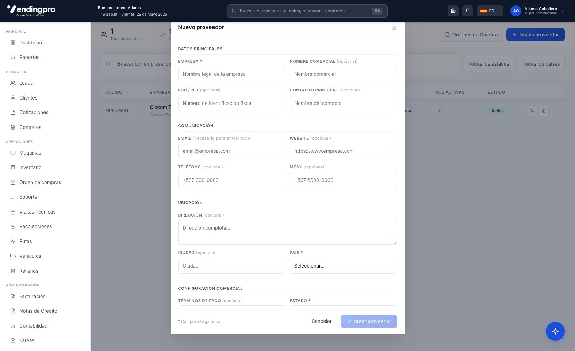Click the AC user avatar

(x=515, y=11)
